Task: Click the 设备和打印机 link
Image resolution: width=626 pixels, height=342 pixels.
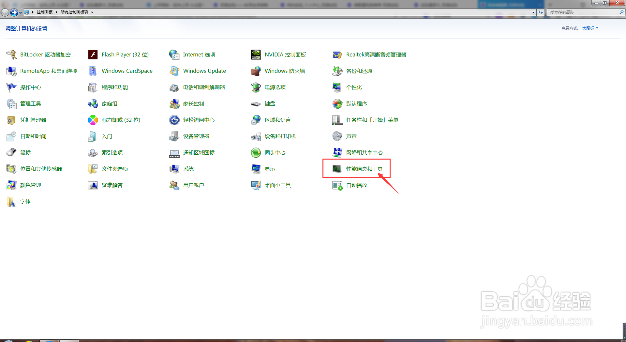Action: pos(280,136)
